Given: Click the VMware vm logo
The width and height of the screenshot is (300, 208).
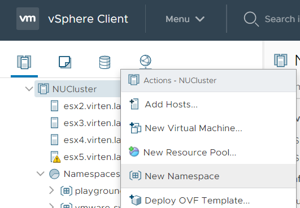Looking at the screenshot, I should point(28,19).
